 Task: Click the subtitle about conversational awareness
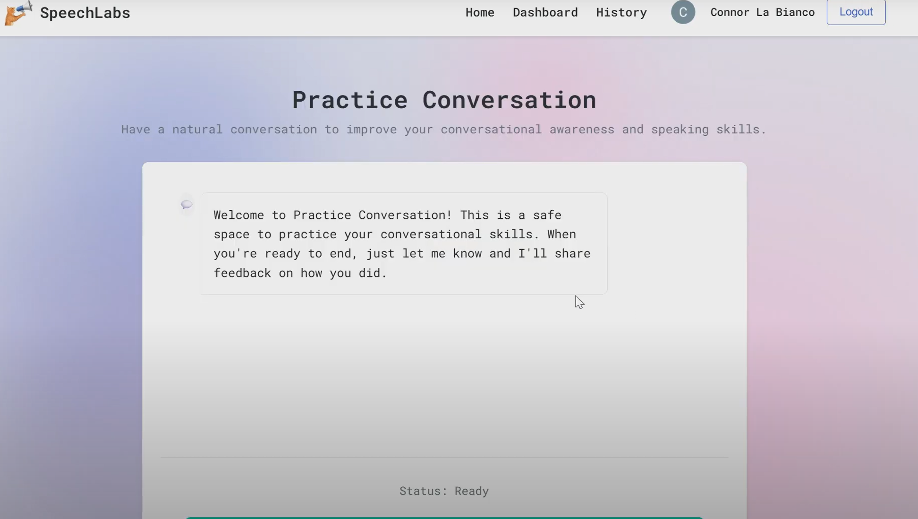click(444, 130)
